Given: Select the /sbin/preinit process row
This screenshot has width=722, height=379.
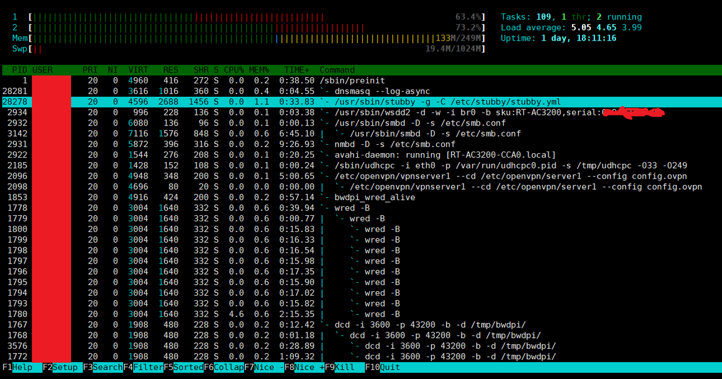Looking at the screenshot, I should click(361, 81).
